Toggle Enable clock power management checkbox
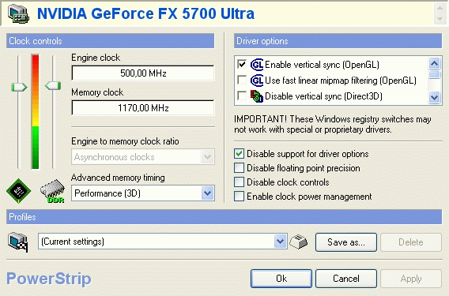The image size is (449, 296). point(239,197)
